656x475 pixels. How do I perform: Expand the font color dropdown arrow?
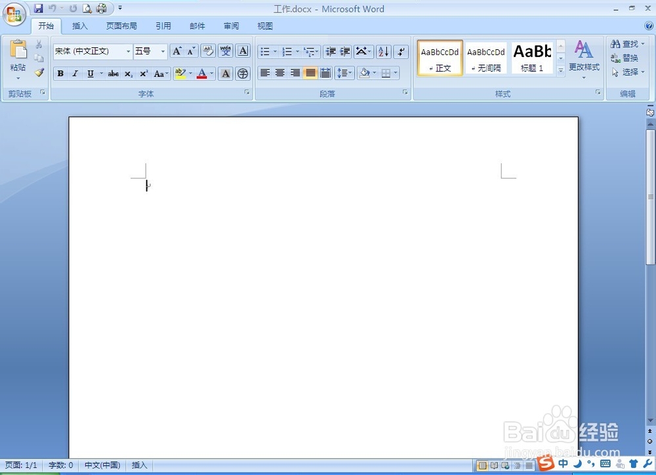(x=212, y=73)
